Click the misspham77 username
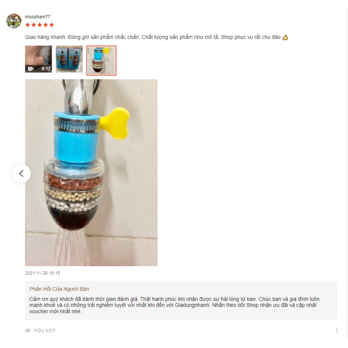Viewport: 348px width, 348px height. [37, 16]
